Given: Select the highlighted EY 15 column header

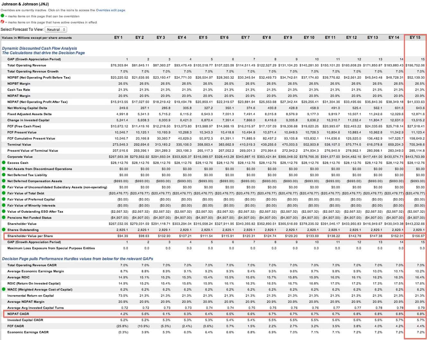Looking at the screenshot, I should 415,38.
